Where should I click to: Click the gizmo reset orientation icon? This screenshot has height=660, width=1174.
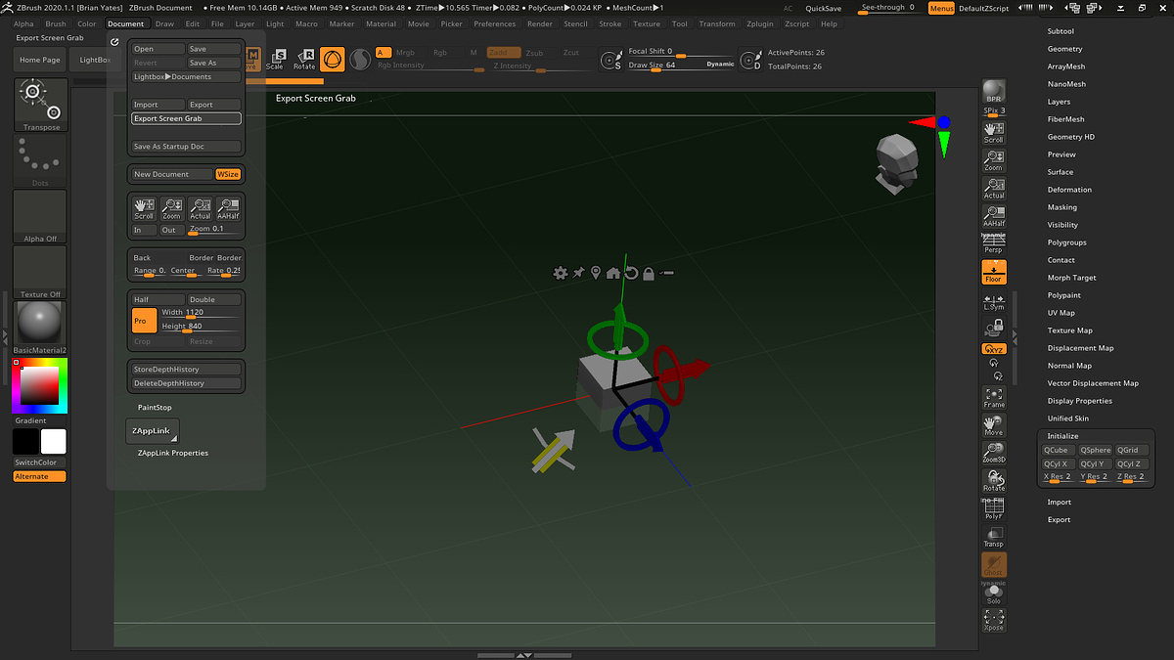tap(631, 273)
